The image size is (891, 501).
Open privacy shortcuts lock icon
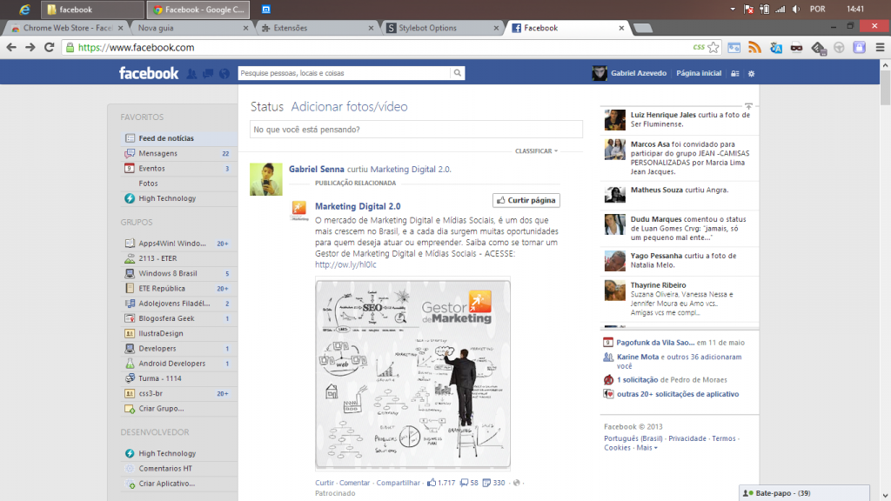coord(734,73)
